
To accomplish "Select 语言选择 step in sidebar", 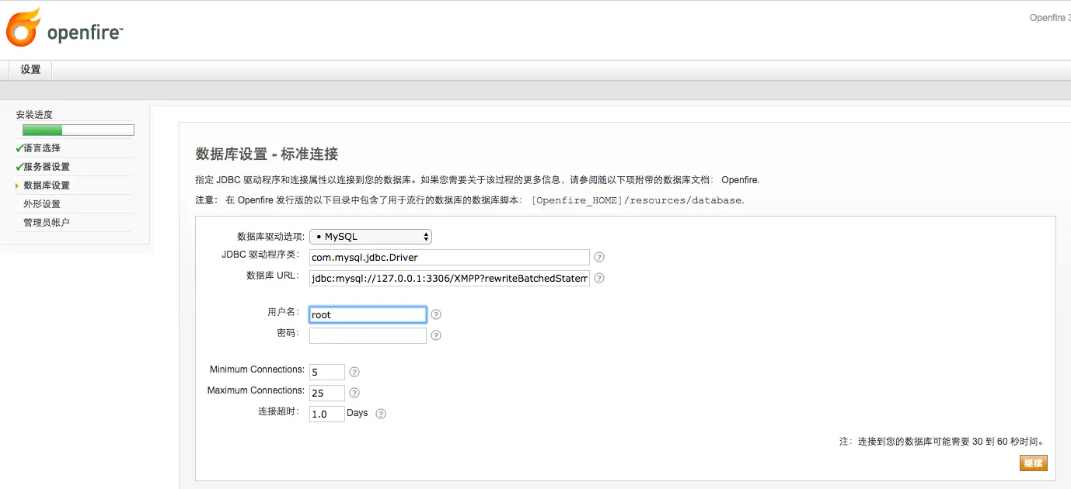I will (x=42, y=147).
